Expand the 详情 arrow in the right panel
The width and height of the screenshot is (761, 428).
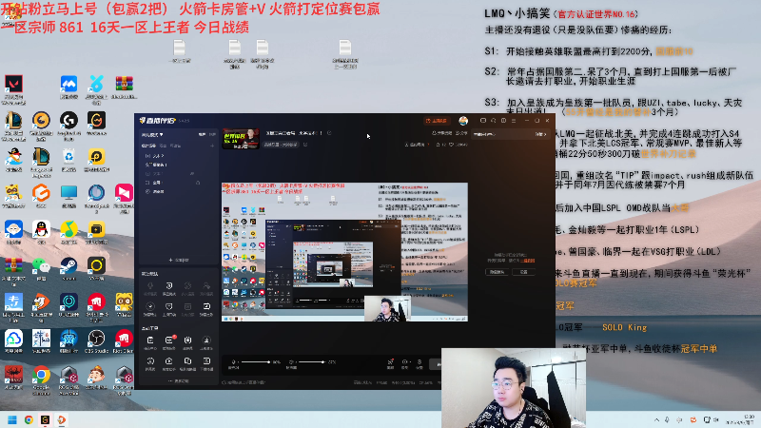[540, 134]
